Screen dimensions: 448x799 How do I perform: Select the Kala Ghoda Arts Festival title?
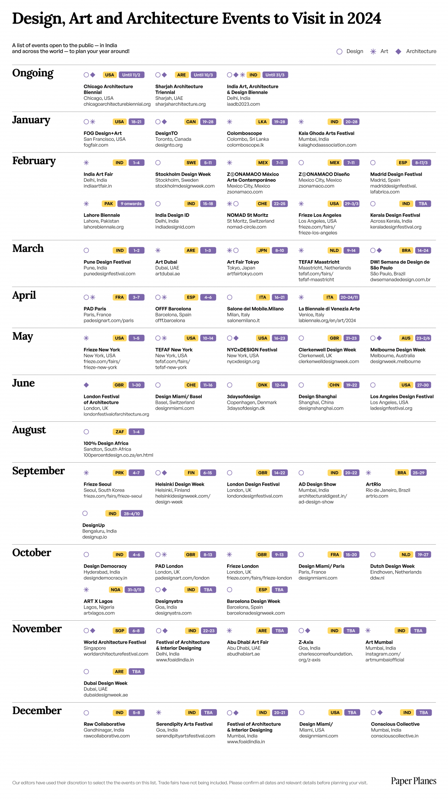point(326,133)
